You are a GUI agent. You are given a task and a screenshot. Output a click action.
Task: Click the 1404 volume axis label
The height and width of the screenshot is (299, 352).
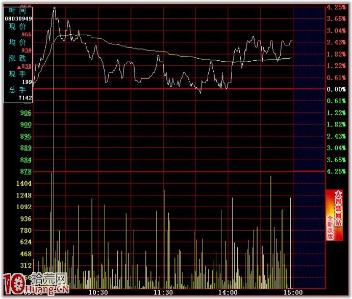pyautogui.click(x=24, y=183)
